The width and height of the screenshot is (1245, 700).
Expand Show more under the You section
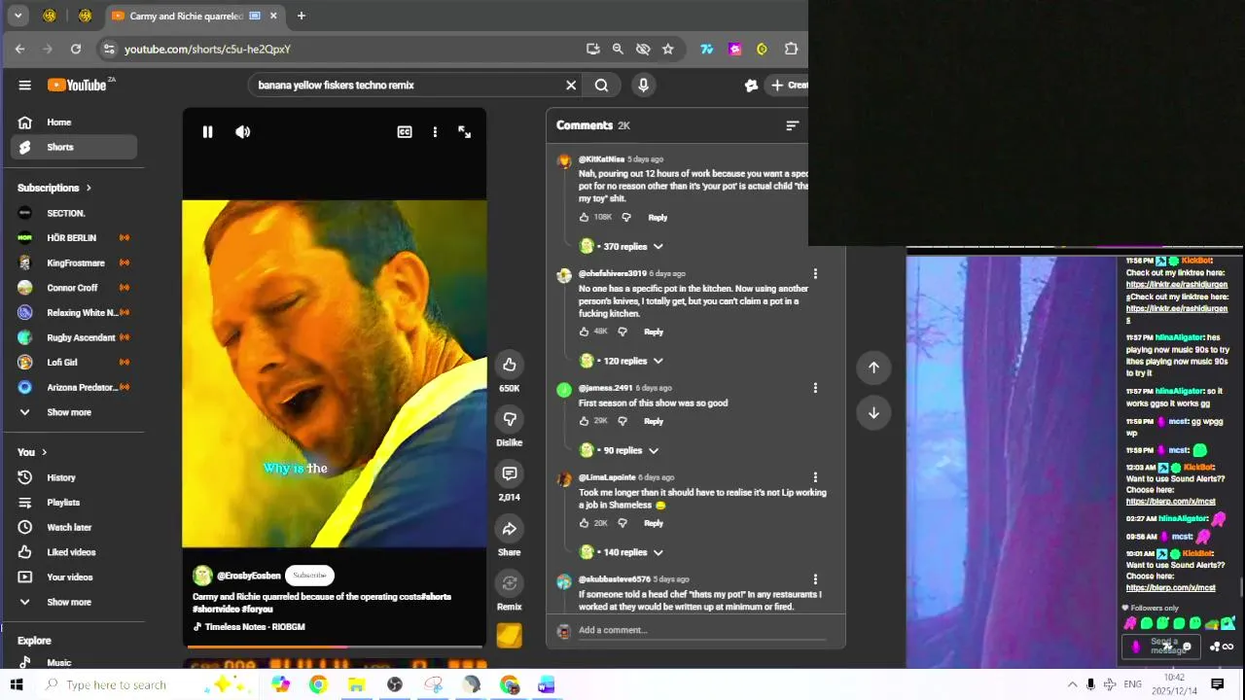click(x=74, y=603)
